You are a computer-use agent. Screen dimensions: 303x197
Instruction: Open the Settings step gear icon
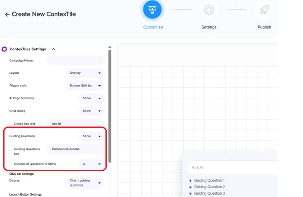coord(209,10)
